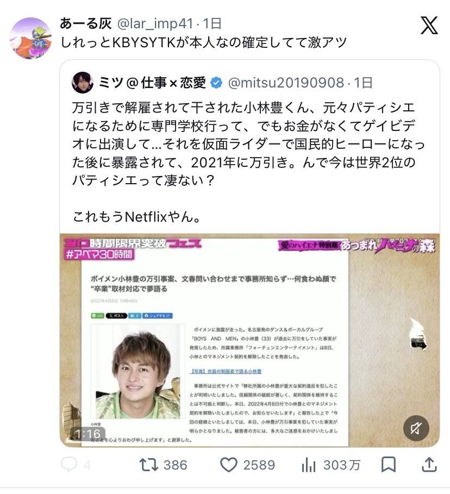Click the 386 repost count
This screenshot has width=450, height=494.
pyautogui.click(x=175, y=465)
